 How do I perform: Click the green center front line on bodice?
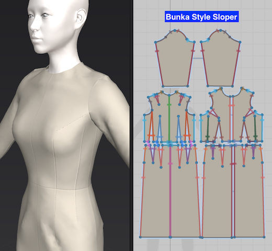169,119
